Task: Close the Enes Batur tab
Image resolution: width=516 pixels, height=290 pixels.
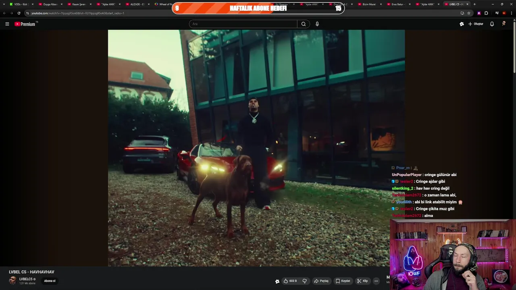Action: pos(410,4)
